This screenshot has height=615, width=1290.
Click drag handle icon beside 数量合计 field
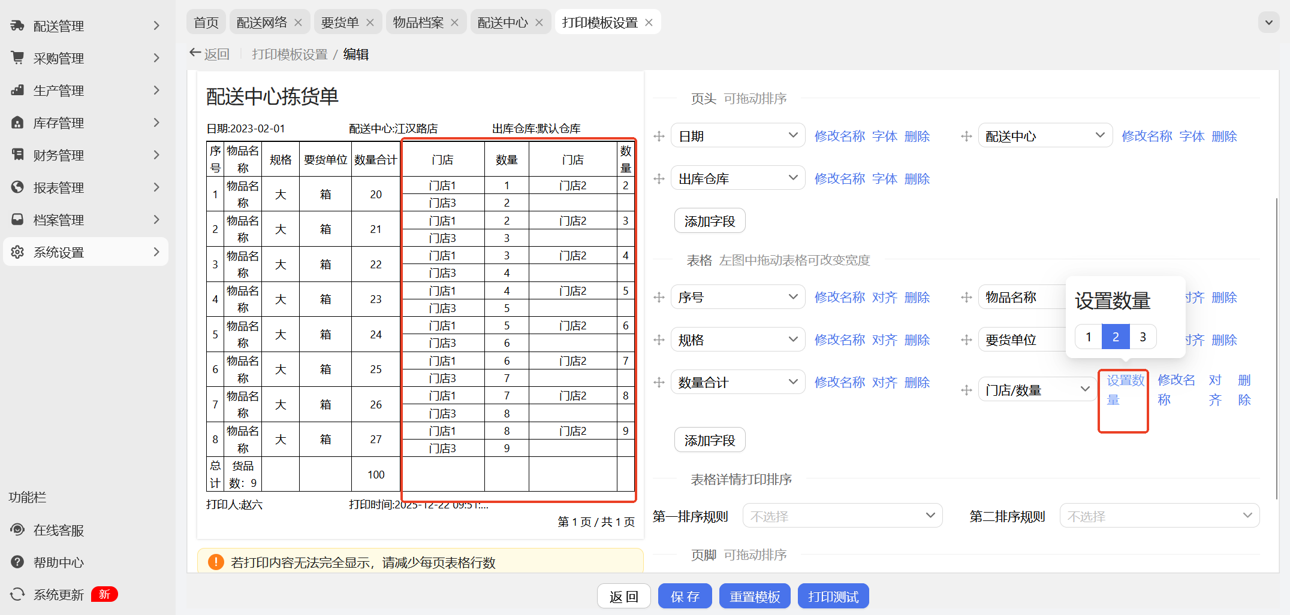[x=659, y=383]
